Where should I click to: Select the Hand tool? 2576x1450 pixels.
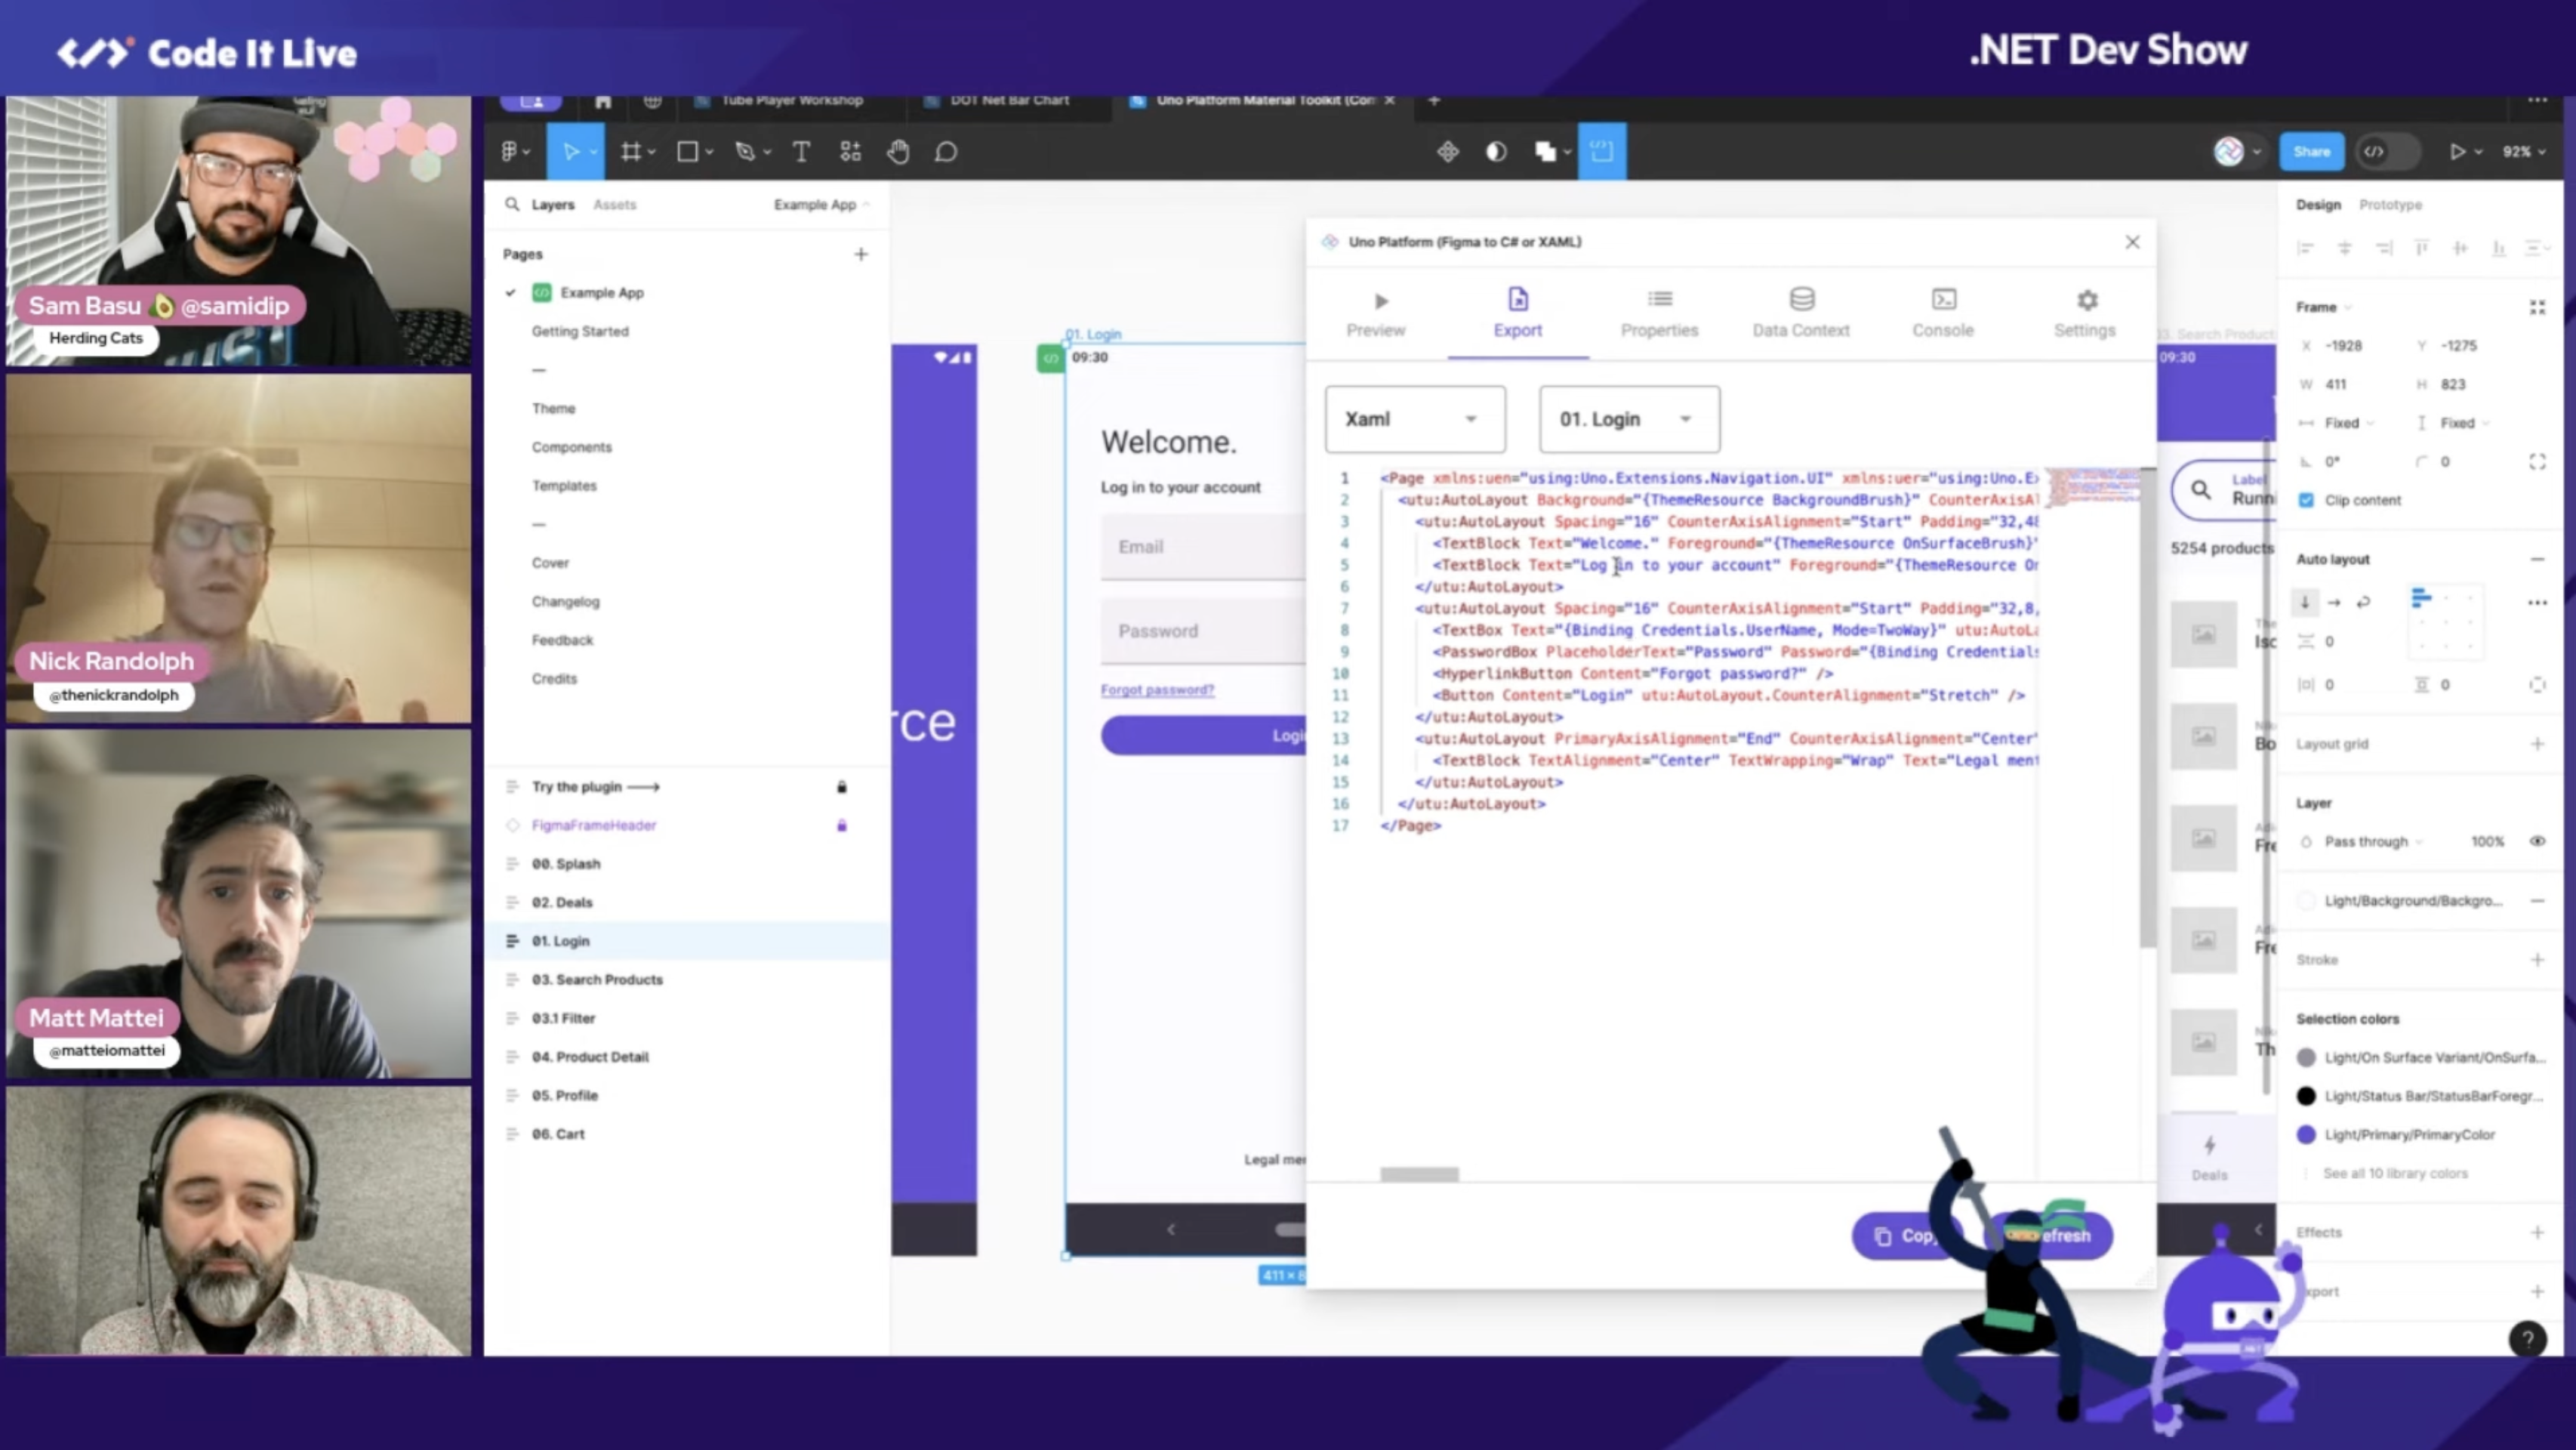coord(898,152)
